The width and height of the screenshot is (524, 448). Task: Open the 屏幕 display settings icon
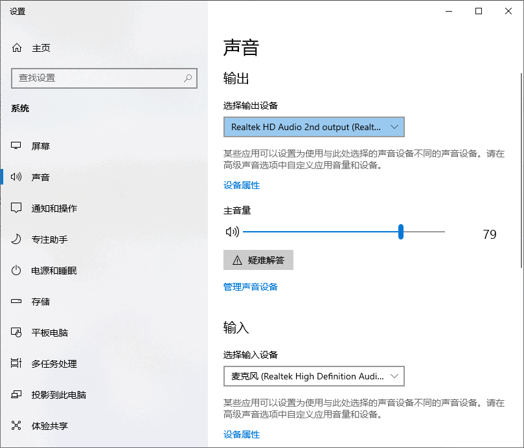[19, 146]
